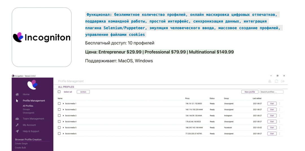Select Groups submenu item
This screenshot has width=305, height=151.
tap(26, 109)
